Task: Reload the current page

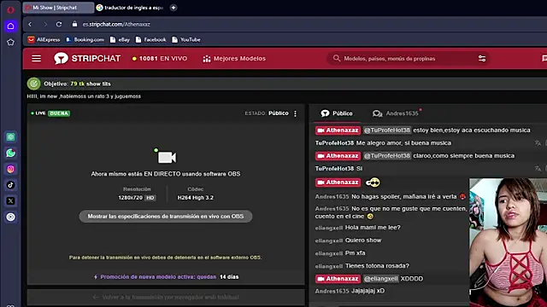Action: click(59, 24)
